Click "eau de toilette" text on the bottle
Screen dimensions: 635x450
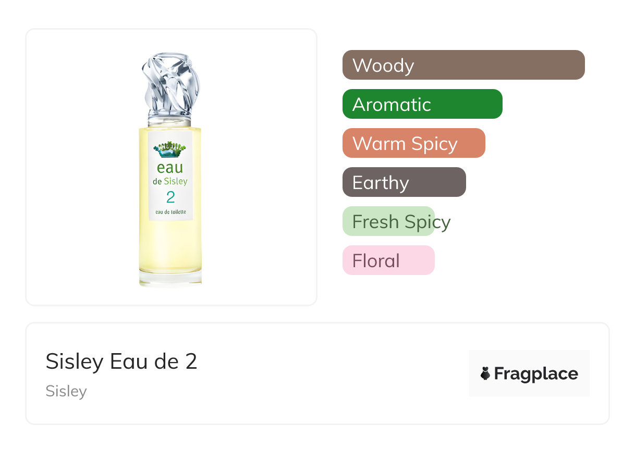[x=170, y=212]
